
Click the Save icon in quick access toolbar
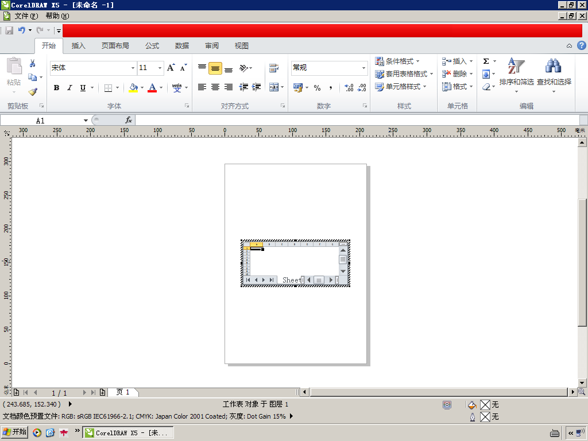tap(9, 30)
